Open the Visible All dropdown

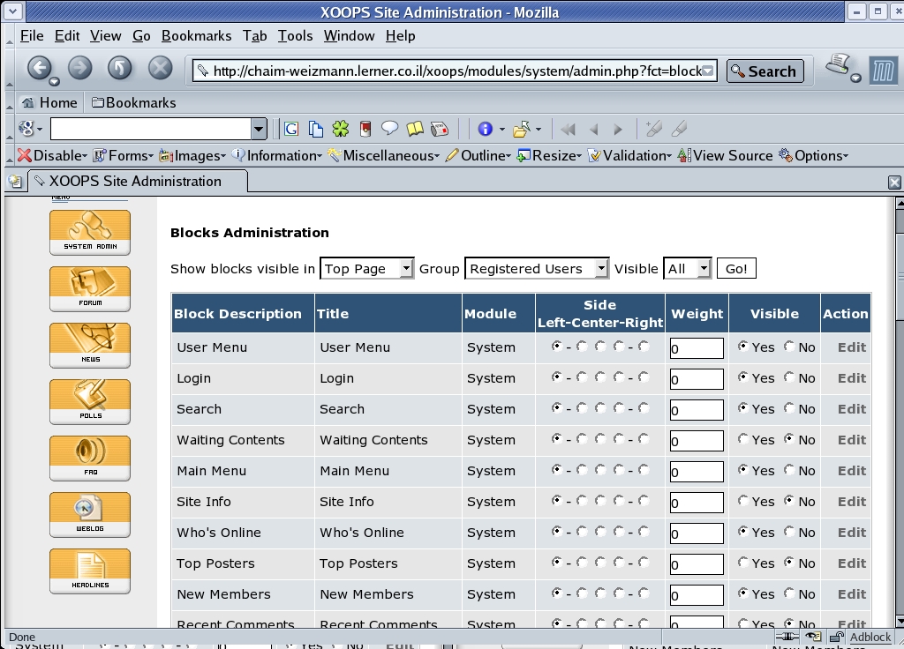(x=688, y=269)
